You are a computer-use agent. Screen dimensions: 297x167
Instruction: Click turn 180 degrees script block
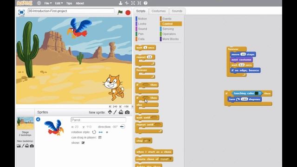[245, 99]
